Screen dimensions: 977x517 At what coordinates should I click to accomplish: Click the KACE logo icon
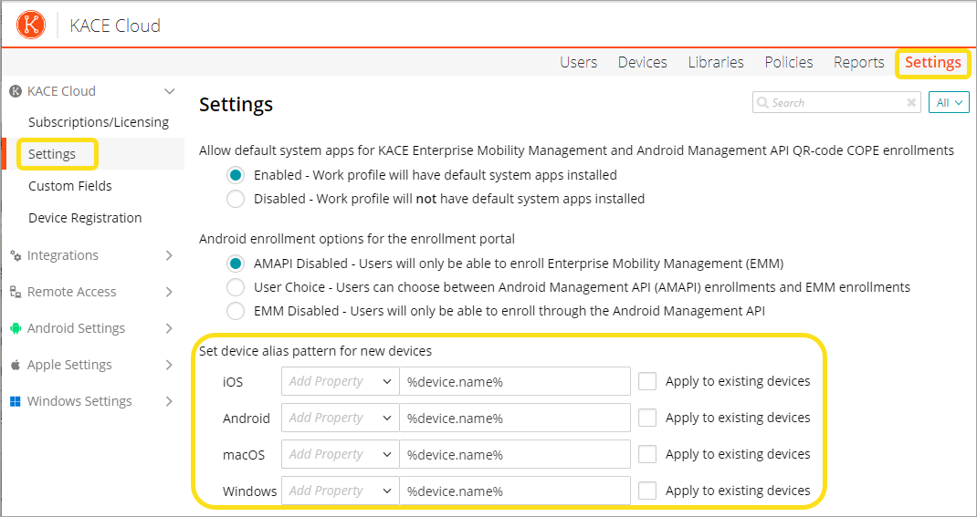pyautogui.click(x=31, y=25)
